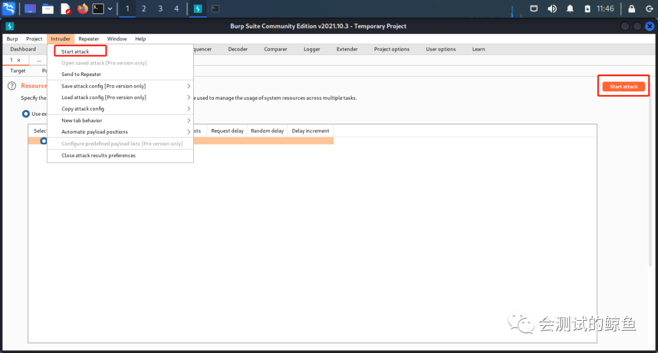This screenshot has height=353, width=658.
Task: Open the Learn tab
Action: (478, 49)
